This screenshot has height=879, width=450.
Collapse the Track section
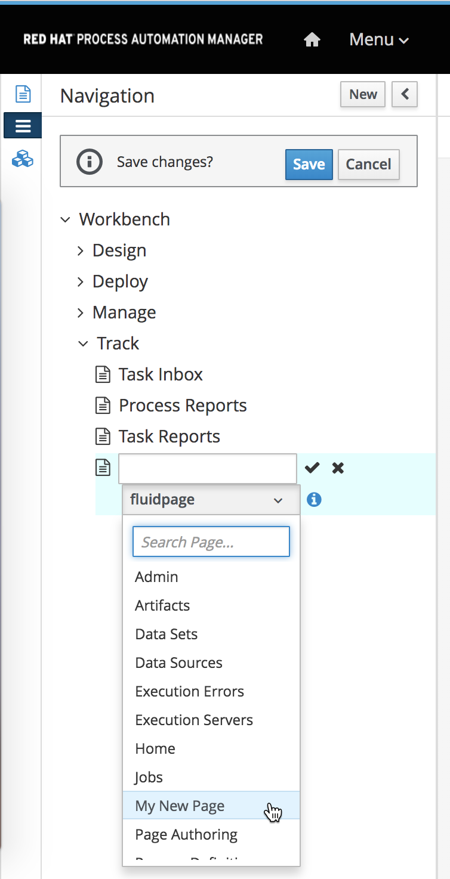tap(82, 343)
